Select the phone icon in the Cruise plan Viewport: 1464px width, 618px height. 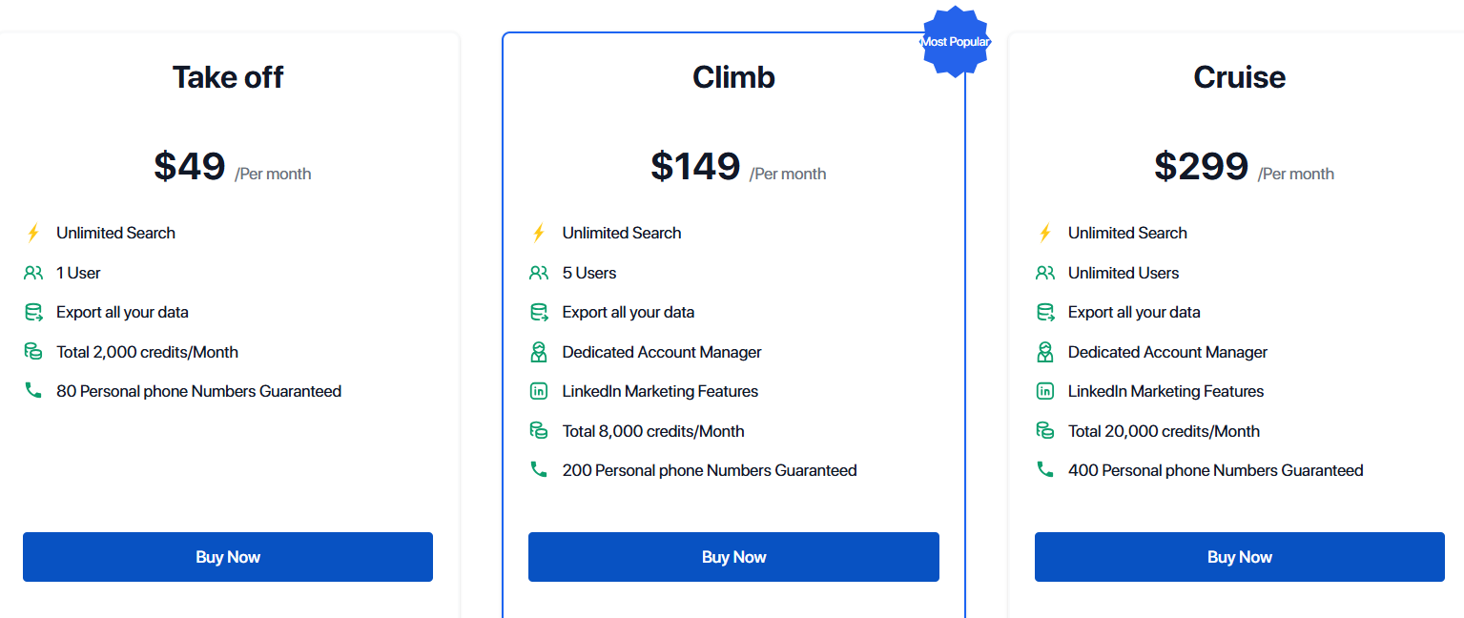(x=1045, y=469)
